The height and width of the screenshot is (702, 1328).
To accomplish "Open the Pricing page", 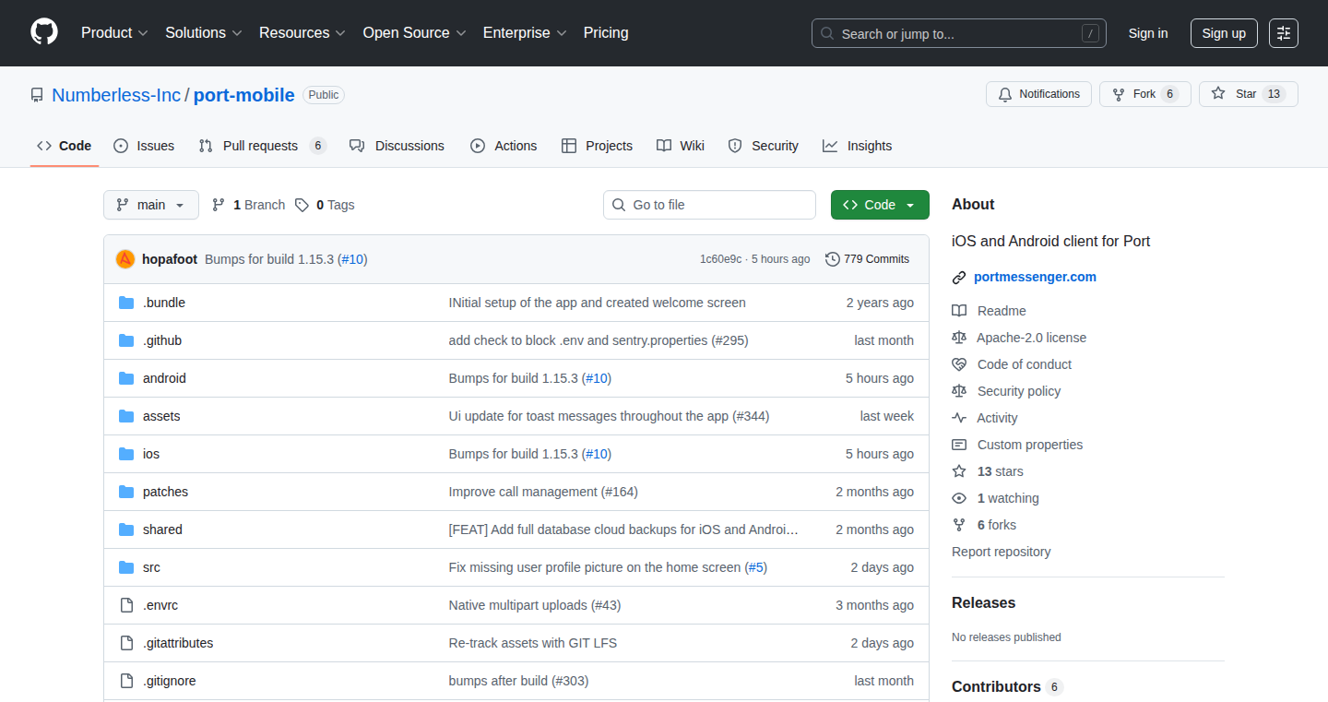I will click(606, 32).
